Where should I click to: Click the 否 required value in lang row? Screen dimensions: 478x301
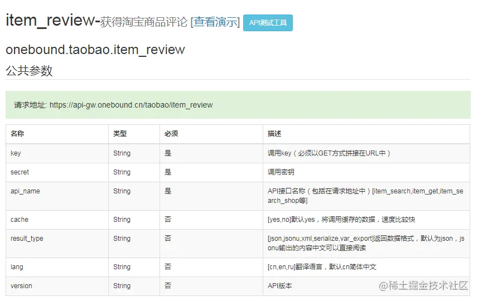pyautogui.click(x=168, y=267)
